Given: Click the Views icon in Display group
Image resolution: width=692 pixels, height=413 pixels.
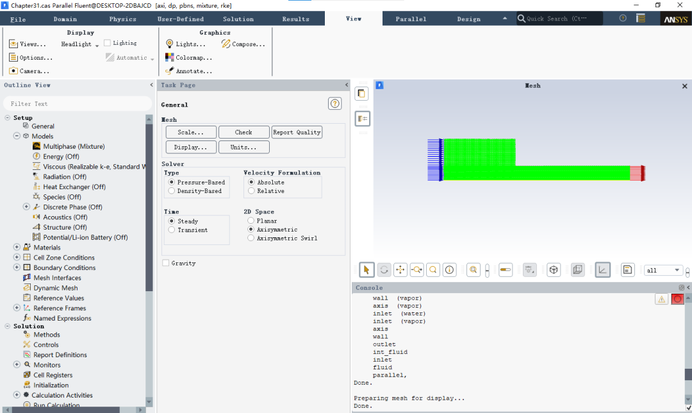Looking at the screenshot, I should tap(13, 44).
